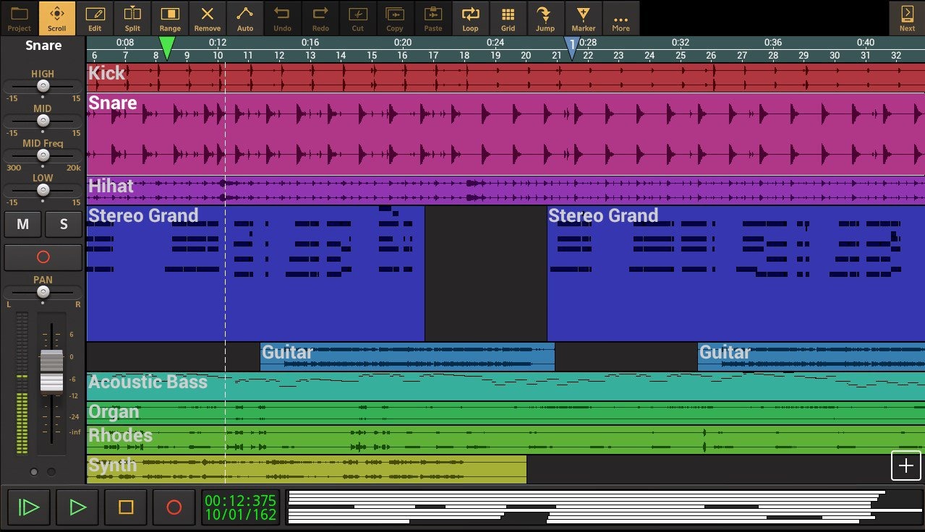Solo the Snare track

point(64,225)
